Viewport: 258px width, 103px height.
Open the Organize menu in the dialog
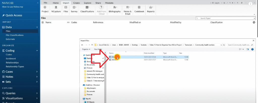(x=86, y=49)
